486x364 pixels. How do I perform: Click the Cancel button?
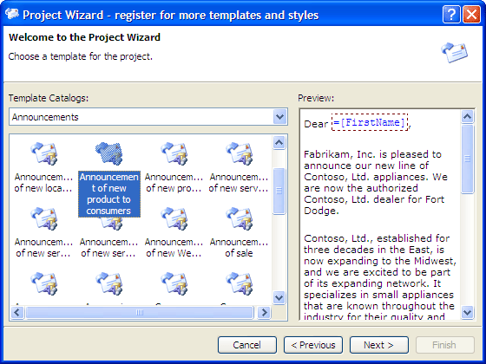coord(247,345)
